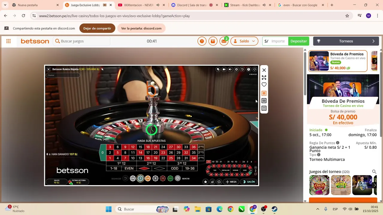Image resolution: width=383 pixels, height=215 pixels.
Task: Click the Depositar button
Action: coord(299,41)
